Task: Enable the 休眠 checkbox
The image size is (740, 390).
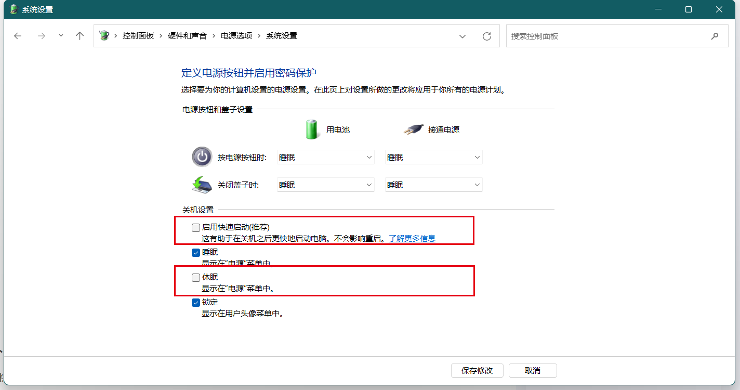Action: pos(196,278)
